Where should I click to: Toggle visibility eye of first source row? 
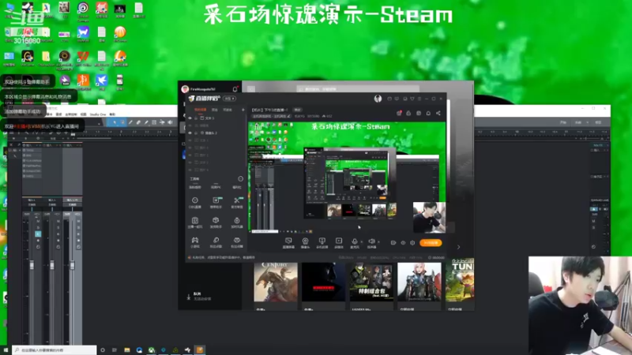tap(190, 118)
